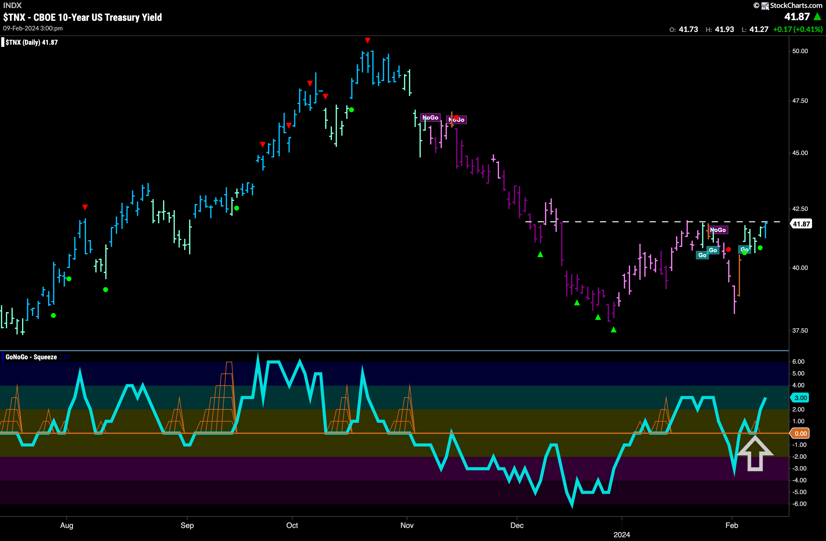The height and width of the screenshot is (541, 826).
Task: Click the Feb month label on time axis
Action: [732, 525]
